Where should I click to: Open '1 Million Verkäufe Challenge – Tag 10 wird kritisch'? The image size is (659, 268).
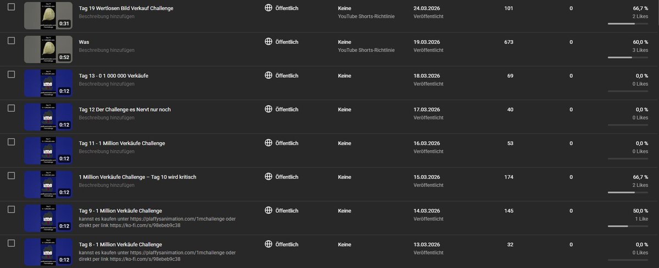pyautogui.click(x=138, y=177)
